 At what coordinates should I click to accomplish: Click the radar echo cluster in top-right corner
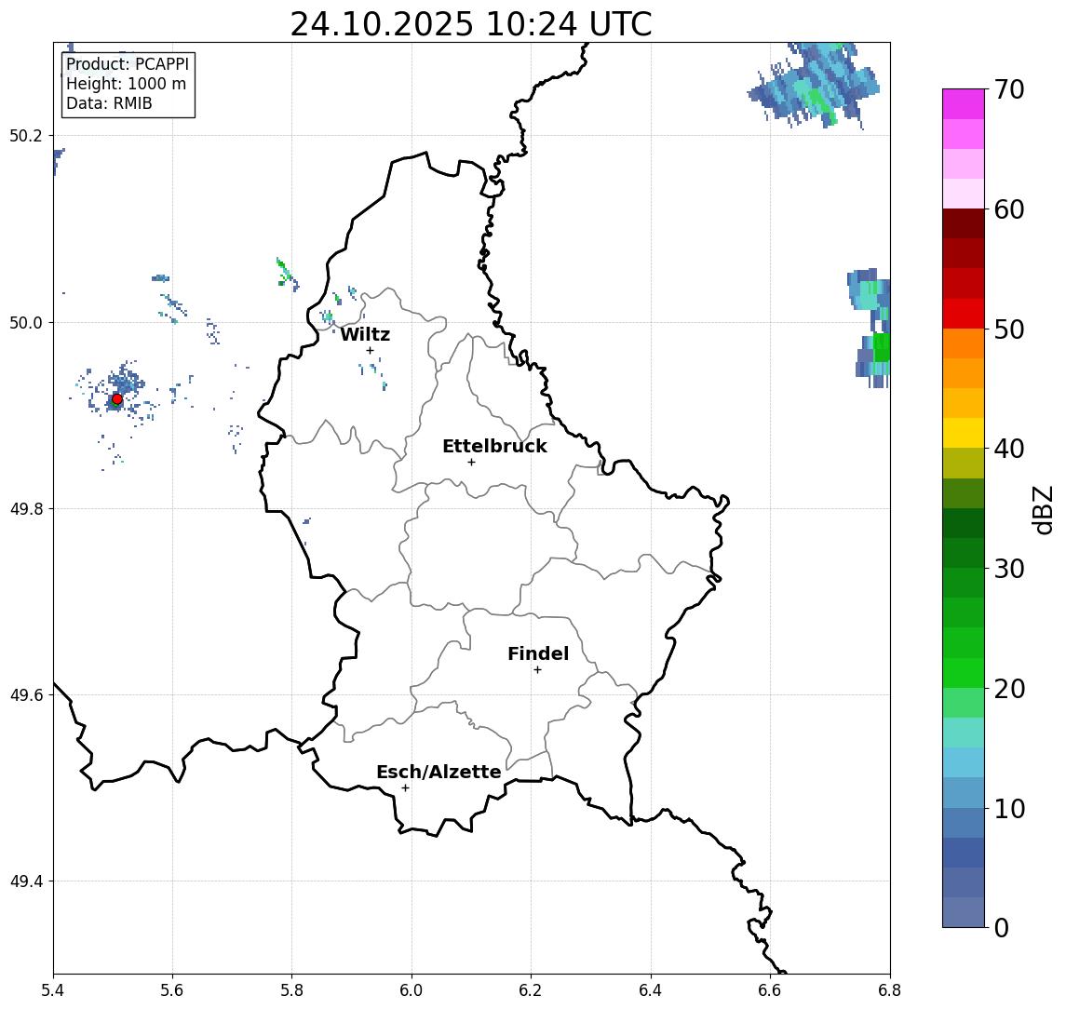(814, 85)
